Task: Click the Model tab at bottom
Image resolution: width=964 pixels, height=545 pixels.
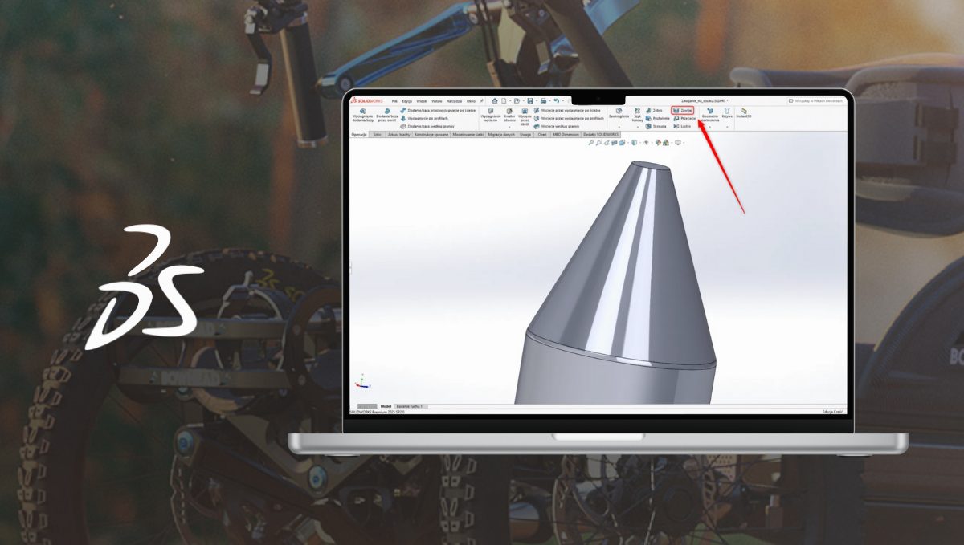Action: 386,407
